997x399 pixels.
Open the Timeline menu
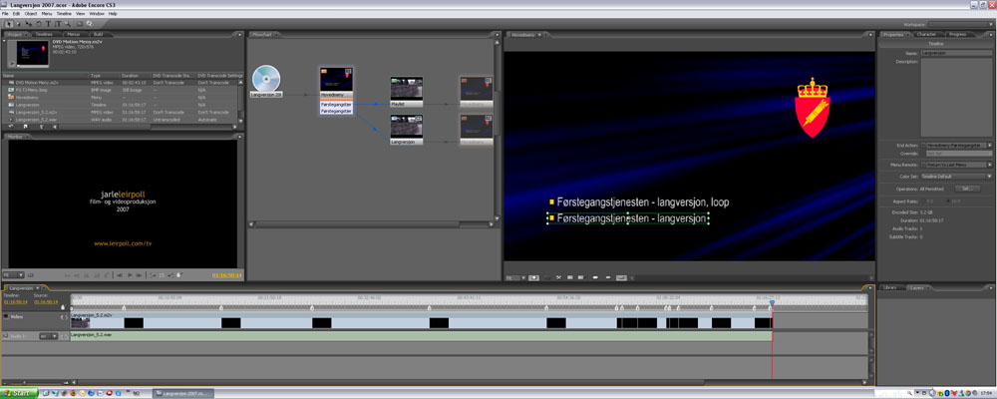coord(64,13)
